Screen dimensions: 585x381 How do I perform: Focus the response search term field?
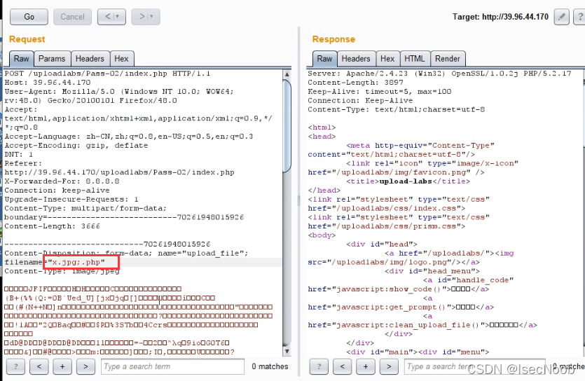pos(474,366)
